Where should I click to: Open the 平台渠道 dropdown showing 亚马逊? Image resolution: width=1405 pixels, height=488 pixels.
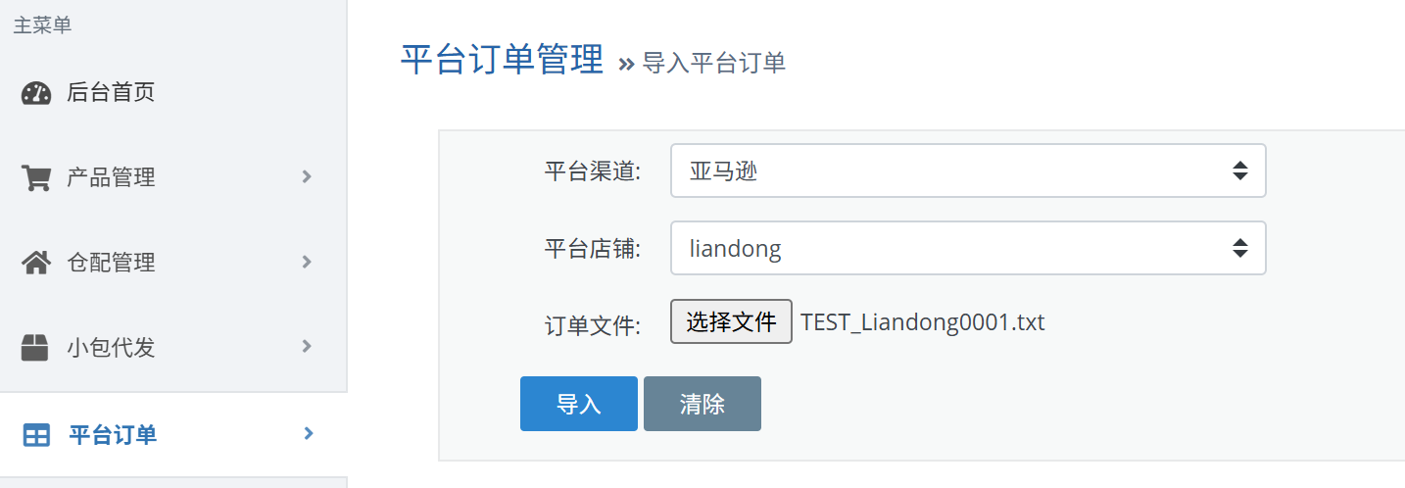(x=968, y=171)
